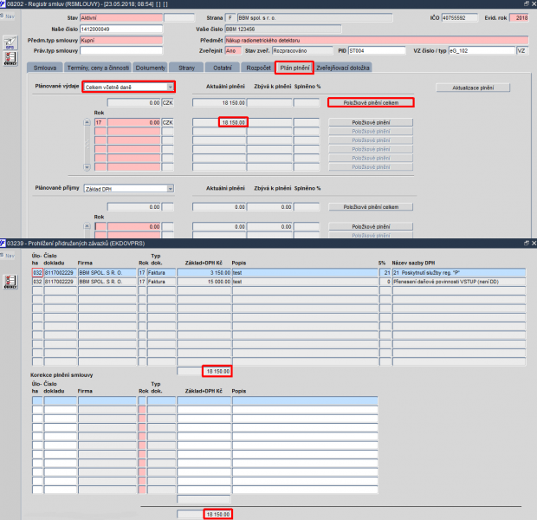Open the Plánované příjmy Základ DPH dropdown
Screen dimensions: 537x520
[171, 189]
